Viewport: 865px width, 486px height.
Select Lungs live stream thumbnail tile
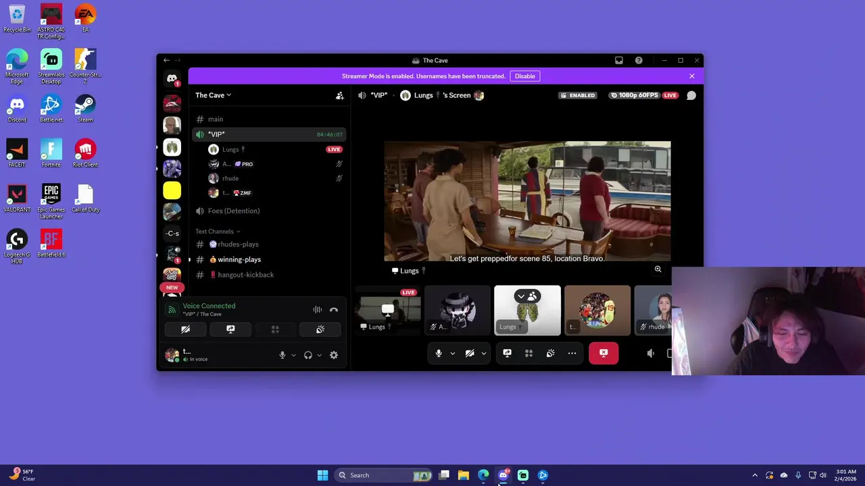(388, 310)
